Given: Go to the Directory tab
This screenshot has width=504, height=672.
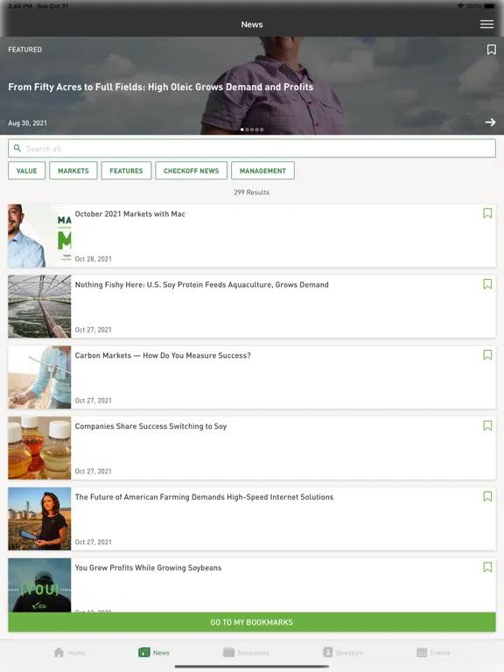Looking at the screenshot, I should (327, 652).
